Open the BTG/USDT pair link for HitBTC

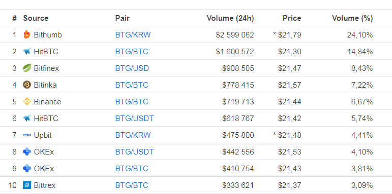(135, 119)
